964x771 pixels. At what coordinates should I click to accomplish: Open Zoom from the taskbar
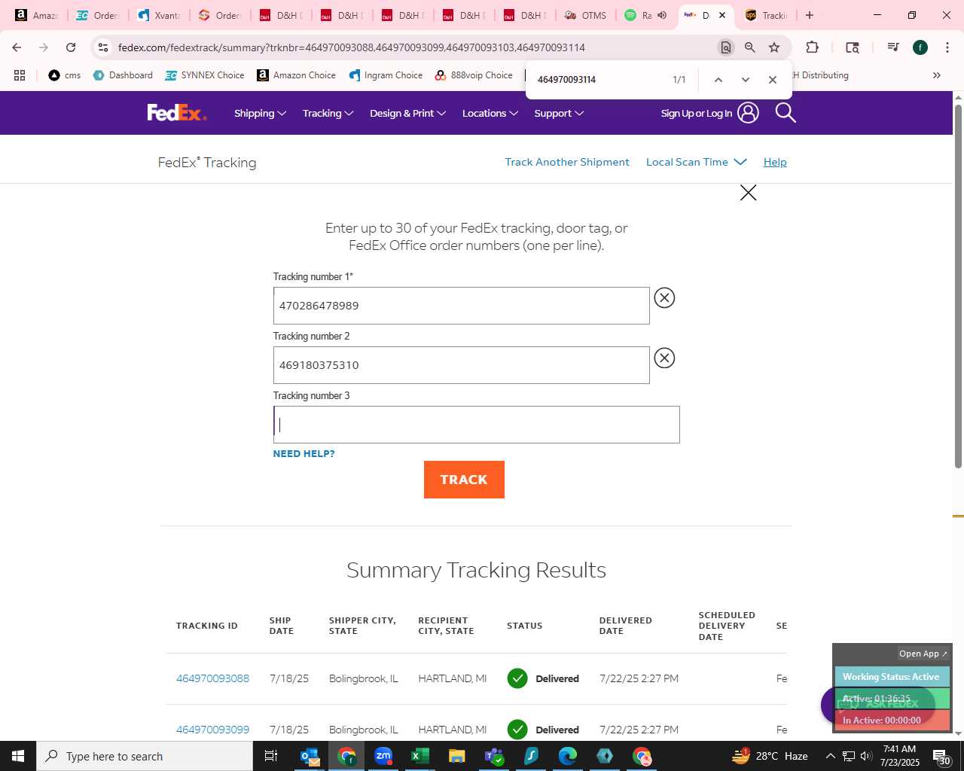pos(383,756)
